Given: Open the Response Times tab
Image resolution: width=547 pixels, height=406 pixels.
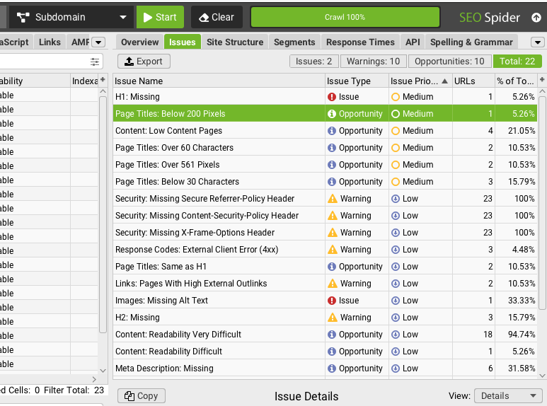Looking at the screenshot, I should click(360, 42).
